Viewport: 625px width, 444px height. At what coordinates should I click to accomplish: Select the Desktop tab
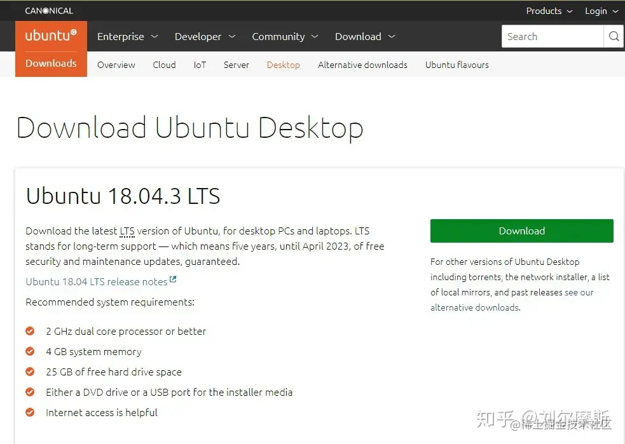284,65
